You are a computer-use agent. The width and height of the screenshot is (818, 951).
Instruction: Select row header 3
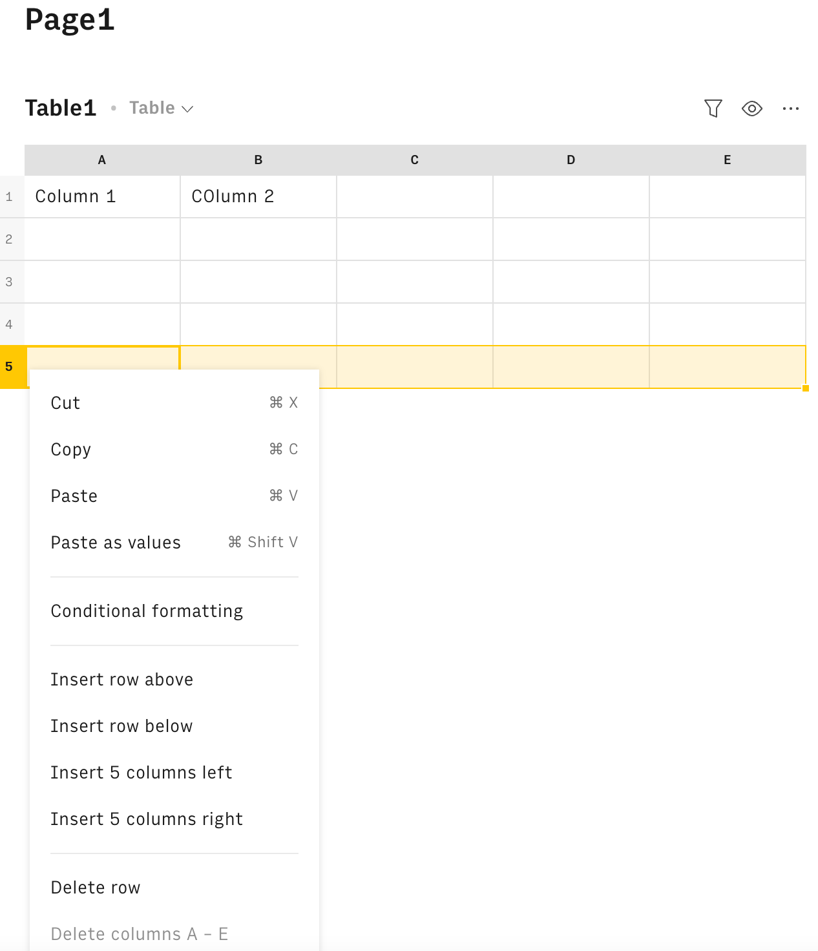[10, 282]
